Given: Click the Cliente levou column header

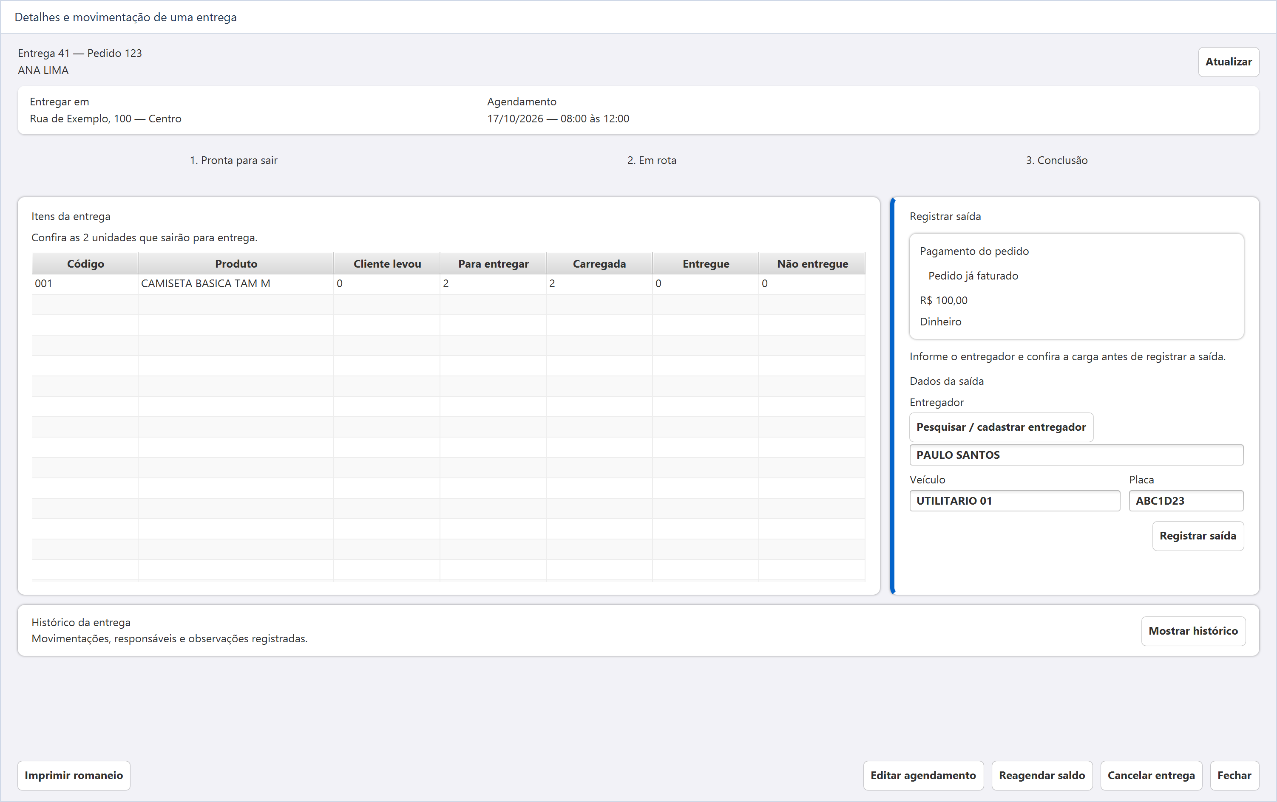Looking at the screenshot, I should 387,264.
